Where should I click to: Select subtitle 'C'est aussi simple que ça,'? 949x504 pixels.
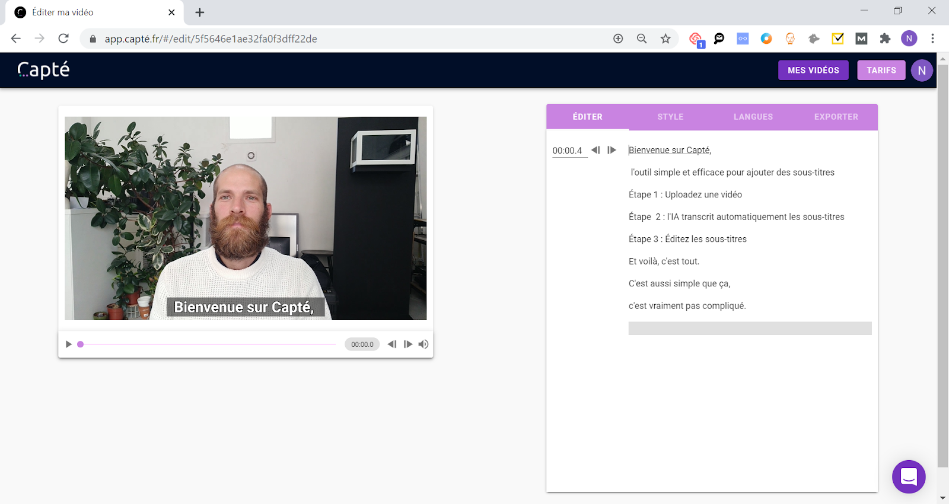[x=680, y=283]
